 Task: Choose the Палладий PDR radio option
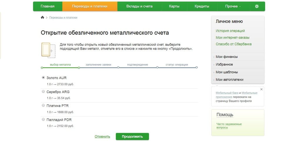tap(44, 120)
